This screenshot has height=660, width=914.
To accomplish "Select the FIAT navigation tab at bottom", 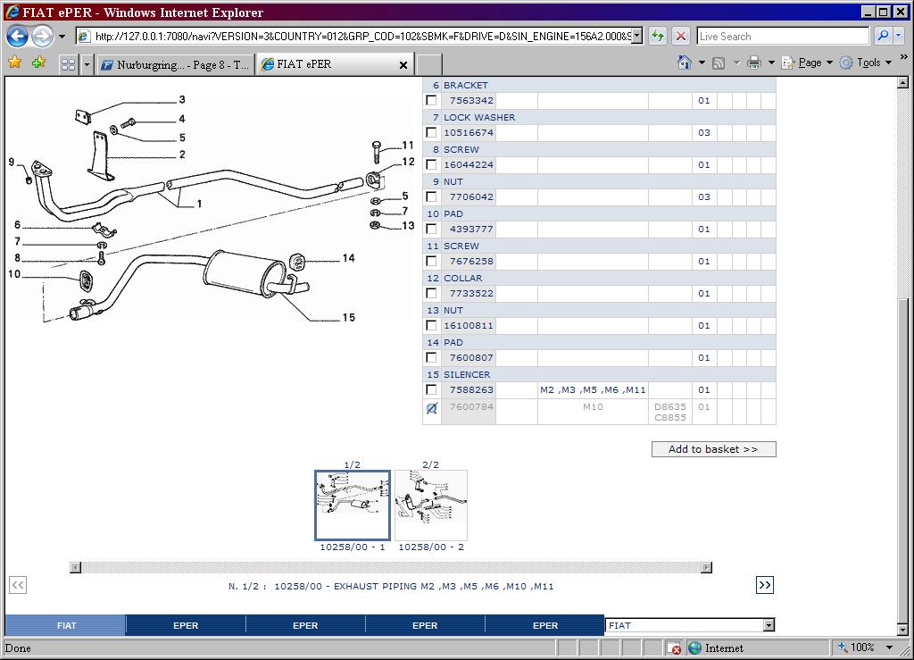I will [66, 625].
